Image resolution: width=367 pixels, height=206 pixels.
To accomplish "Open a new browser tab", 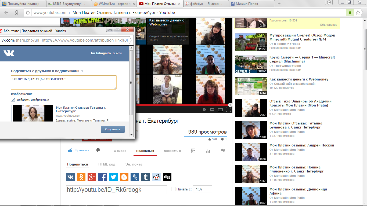I will click(x=279, y=4).
